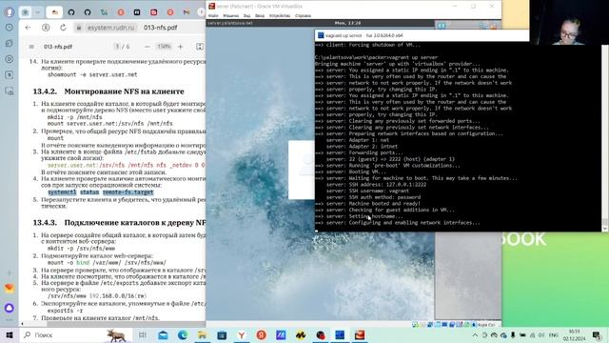Open the View menu in VirtualBox window

pyautogui.click(x=247, y=16)
